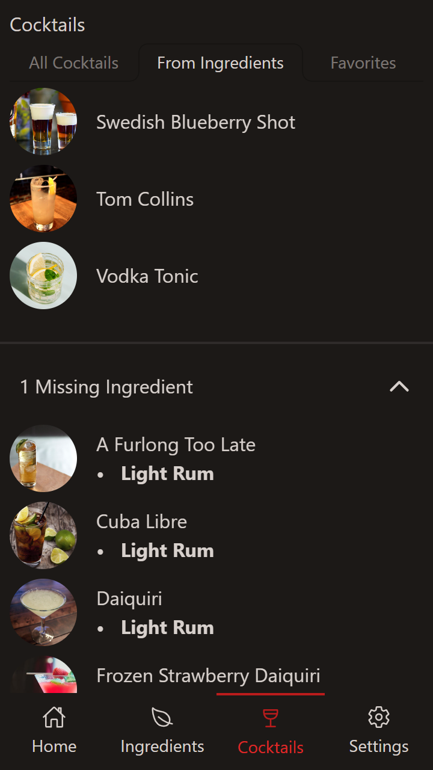Tap the Daiquiri glass photo

point(43,612)
